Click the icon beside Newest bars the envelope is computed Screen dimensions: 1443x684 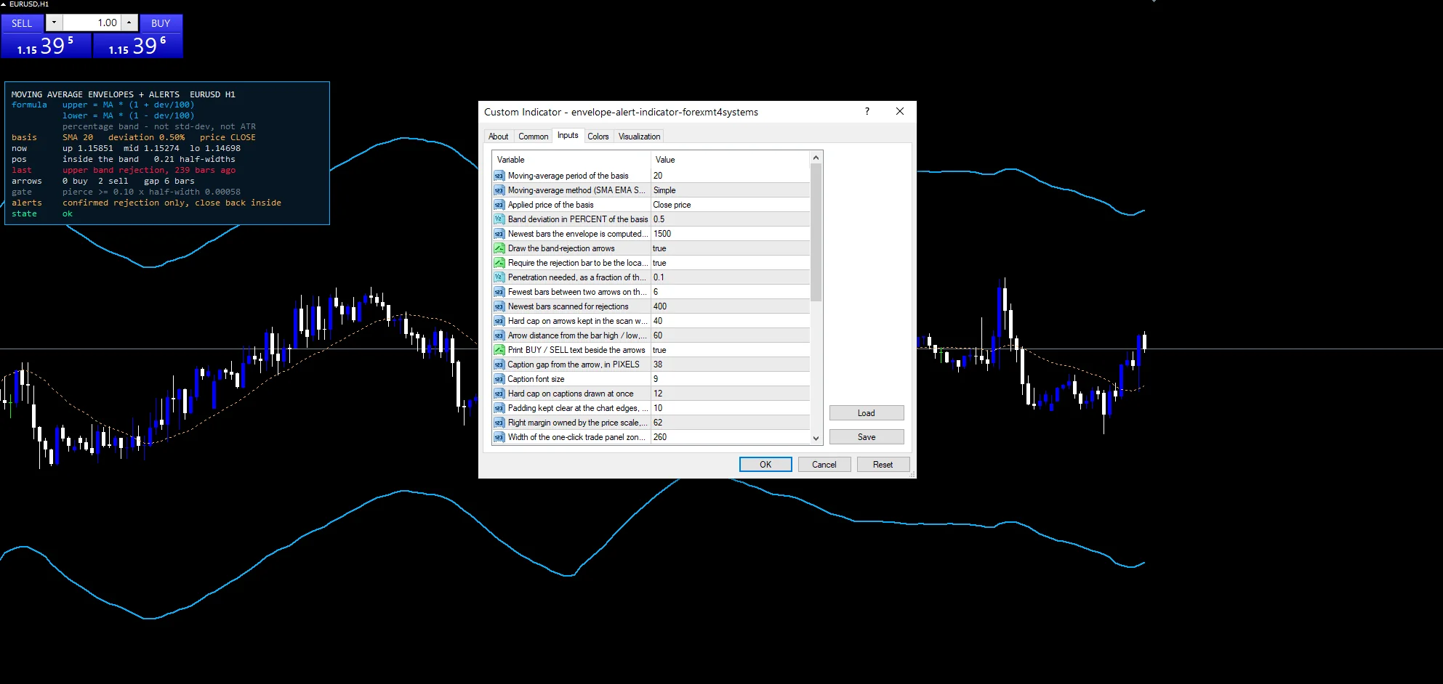tap(499, 234)
